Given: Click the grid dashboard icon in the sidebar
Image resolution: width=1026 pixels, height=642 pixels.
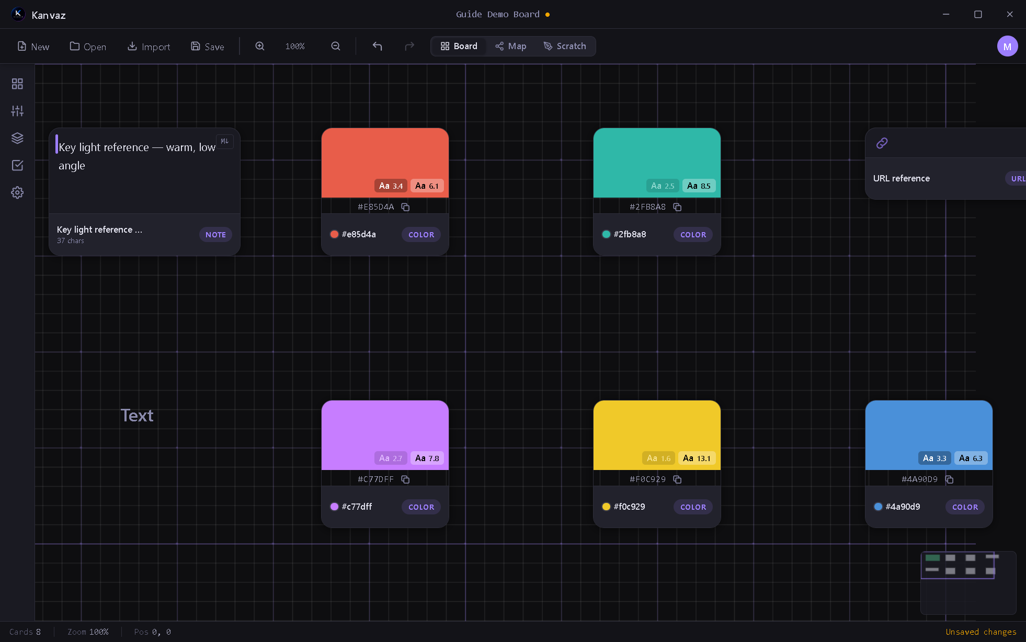Looking at the screenshot, I should tap(17, 84).
